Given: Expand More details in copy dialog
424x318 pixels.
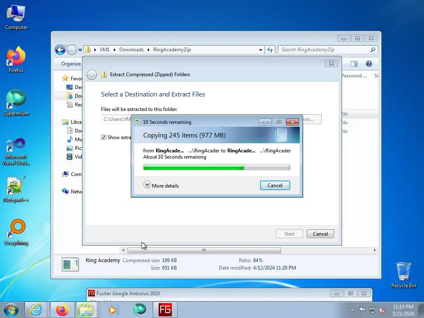Looking at the screenshot, I should [161, 185].
